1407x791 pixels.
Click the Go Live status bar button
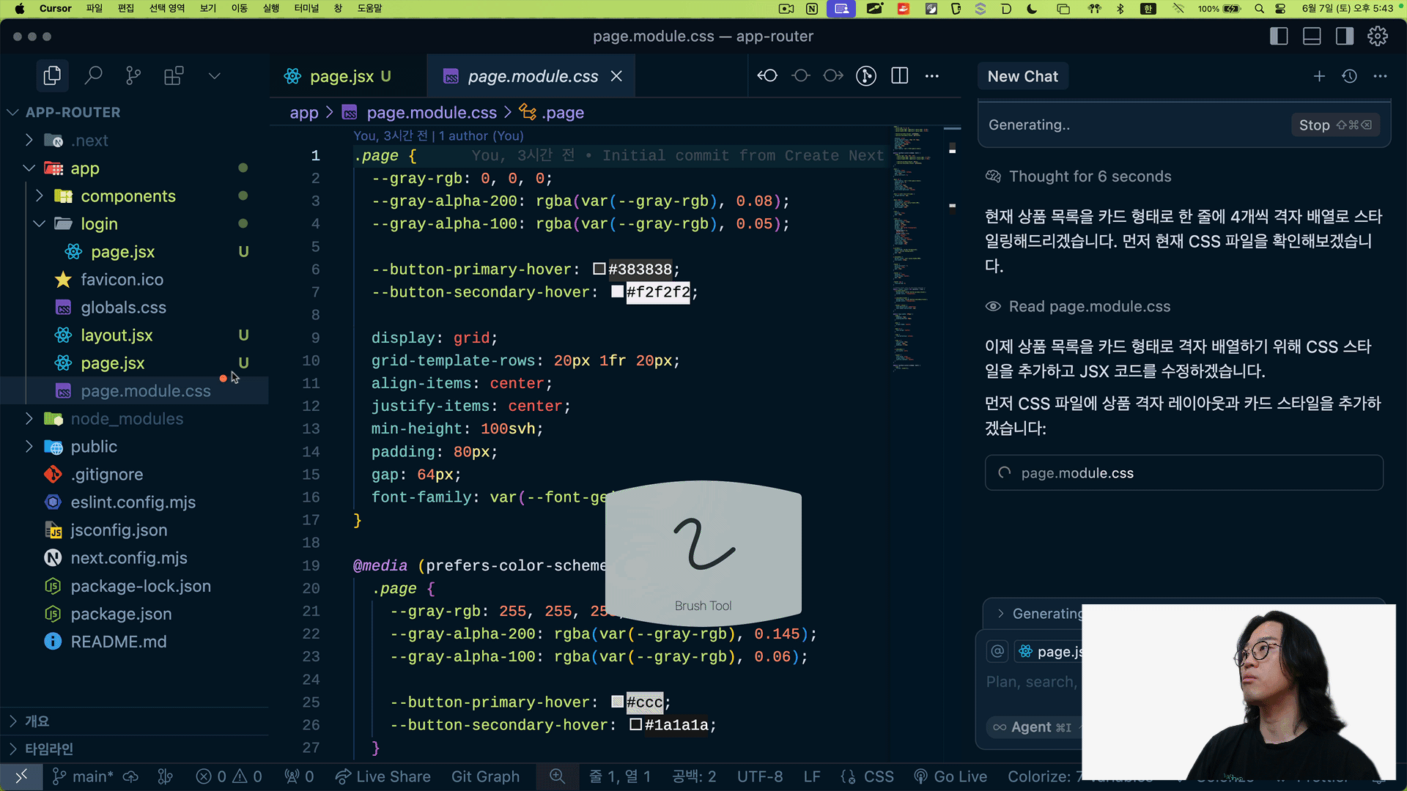click(x=950, y=776)
